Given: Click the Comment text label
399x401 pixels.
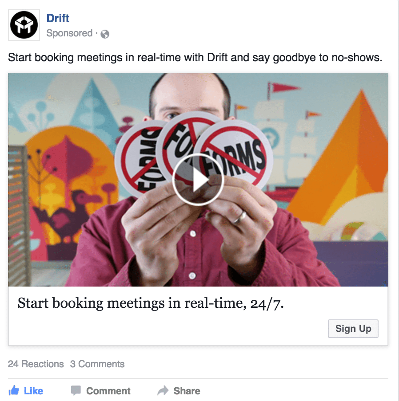Looking at the screenshot, I should (108, 391).
